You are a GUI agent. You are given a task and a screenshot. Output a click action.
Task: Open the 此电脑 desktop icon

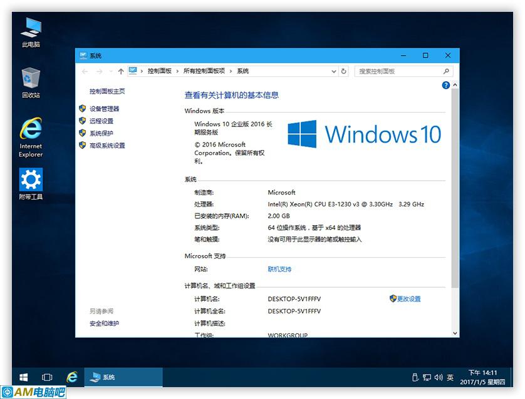(31, 32)
